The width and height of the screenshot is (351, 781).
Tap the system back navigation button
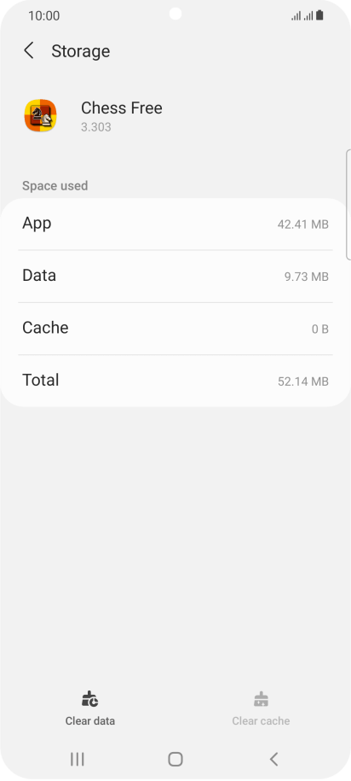273,759
